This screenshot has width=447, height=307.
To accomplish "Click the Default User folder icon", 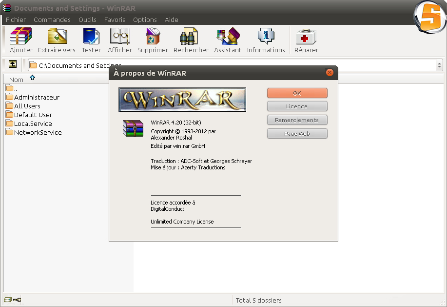I will tap(9, 114).
